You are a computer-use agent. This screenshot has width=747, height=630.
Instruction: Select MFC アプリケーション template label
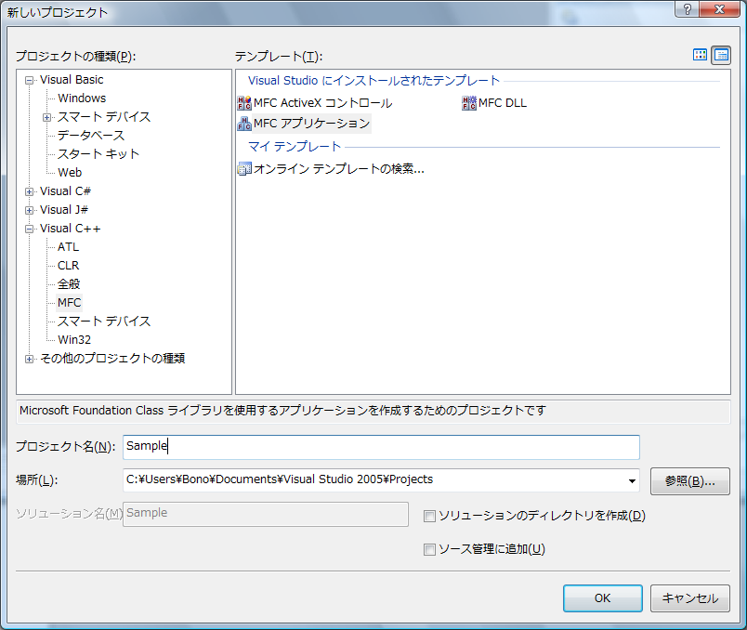click(311, 124)
